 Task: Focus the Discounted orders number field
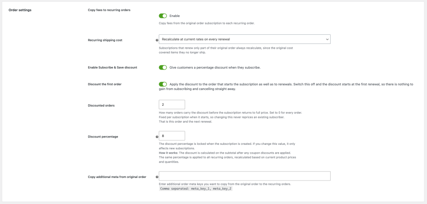pos(172,104)
